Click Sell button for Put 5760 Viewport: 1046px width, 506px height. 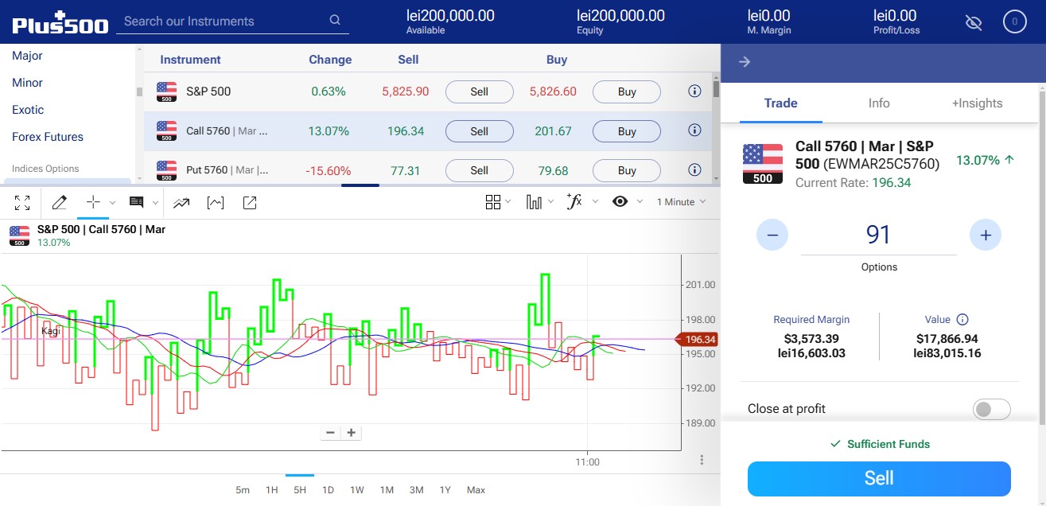pos(479,170)
